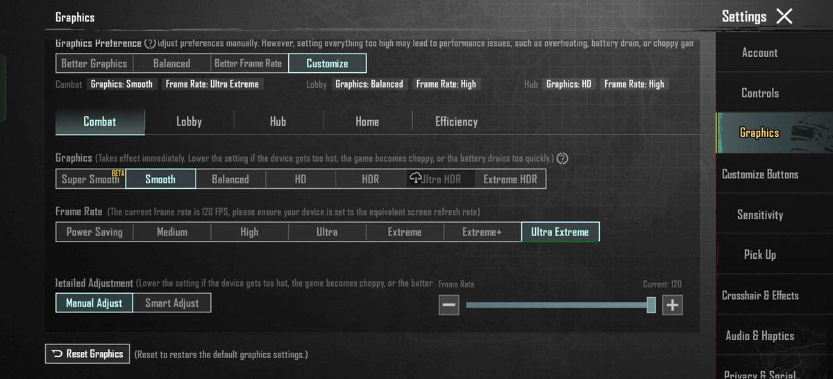Open help icon beside Graphics quality description
Viewport: 833px width, 379px height.
click(x=562, y=158)
